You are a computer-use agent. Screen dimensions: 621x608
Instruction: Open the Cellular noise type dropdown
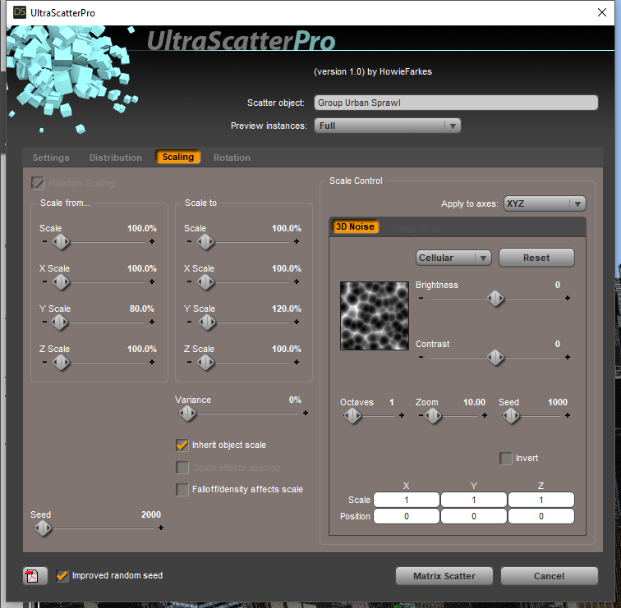(x=453, y=258)
